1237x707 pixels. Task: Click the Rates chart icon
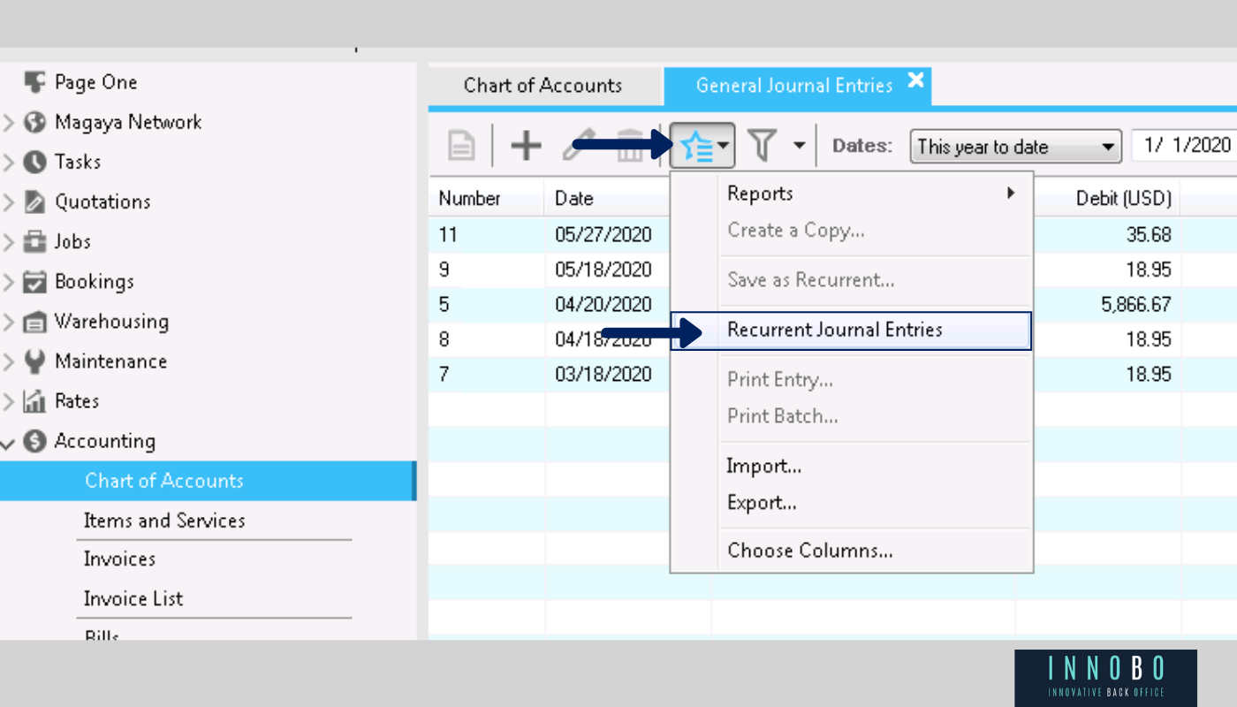tap(34, 401)
